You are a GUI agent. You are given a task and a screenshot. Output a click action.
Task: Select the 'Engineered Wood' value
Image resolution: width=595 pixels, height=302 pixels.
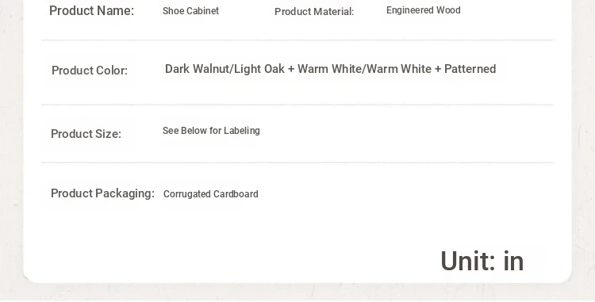click(424, 10)
